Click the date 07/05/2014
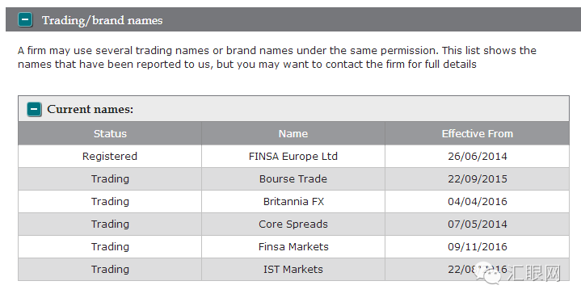581x302 pixels. pyautogui.click(x=478, y=224)
